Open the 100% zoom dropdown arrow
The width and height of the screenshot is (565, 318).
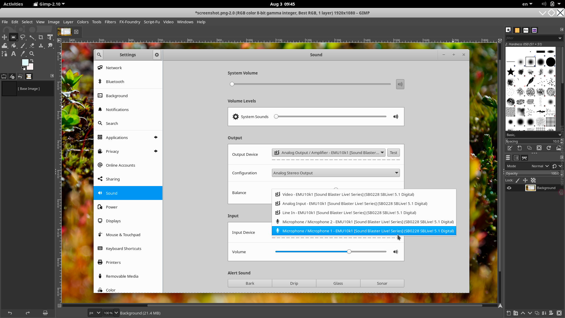pyautogui.click(x=116, y=313)
